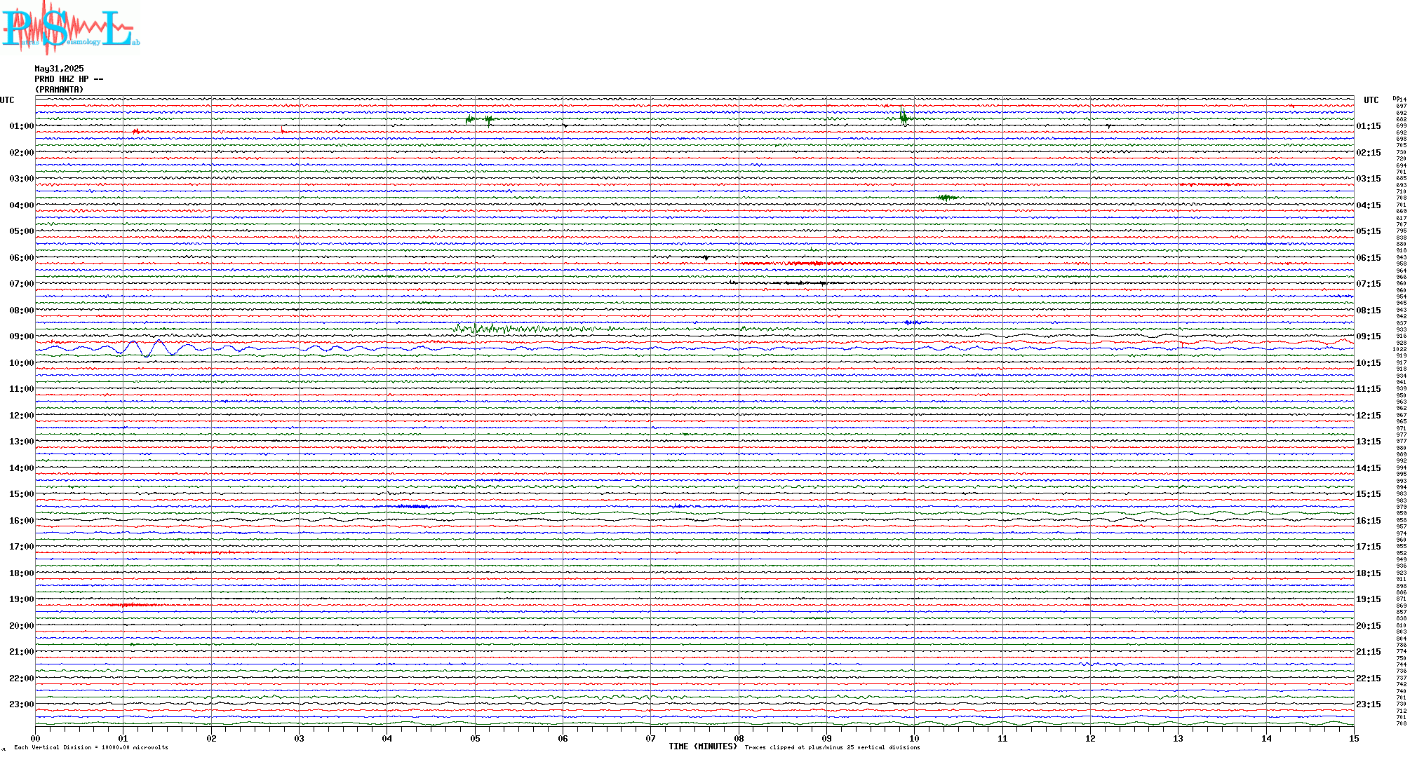Click the 12:15 end-time label
Screen dimensions: 1410x757
click(1369, 416)
